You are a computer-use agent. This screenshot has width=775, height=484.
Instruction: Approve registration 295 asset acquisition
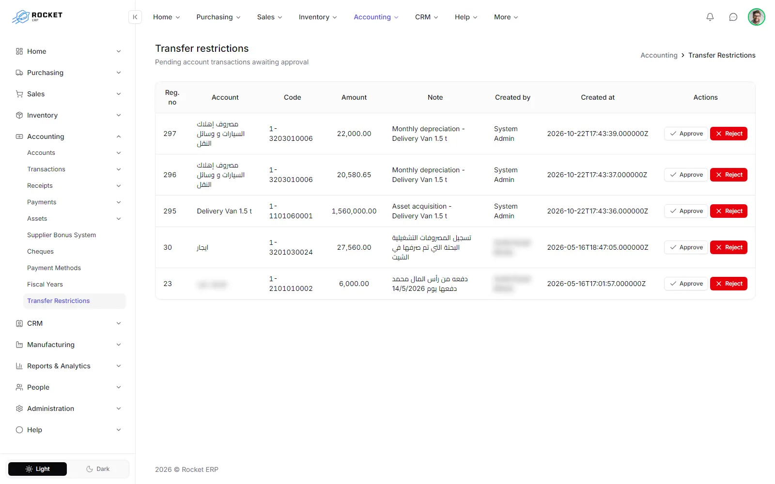(x=686, y=211)
